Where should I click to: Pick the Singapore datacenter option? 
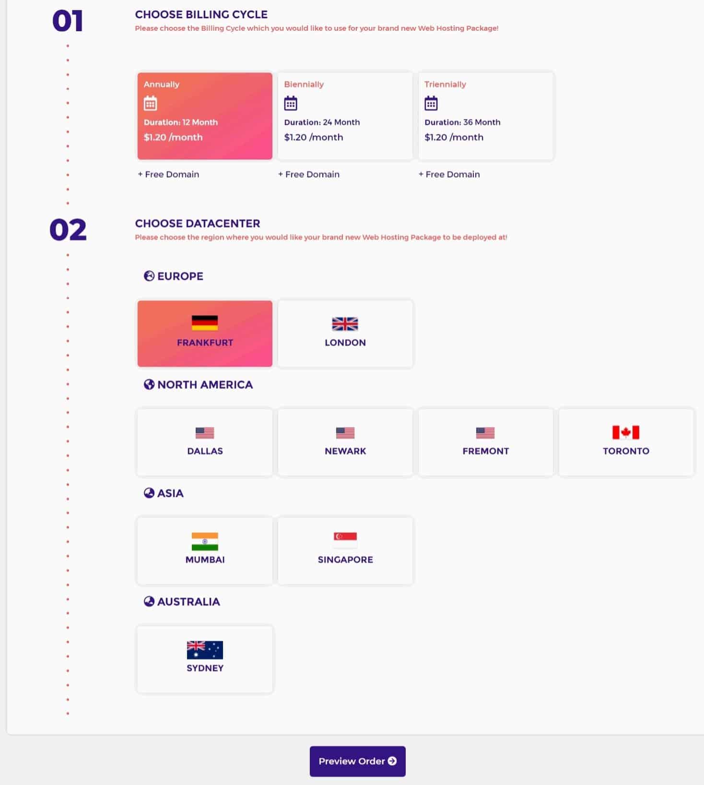pyautogui.click(x=345, y=551)
